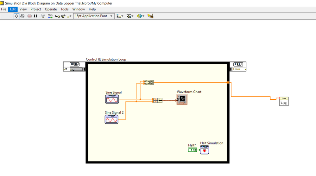Click the Sine Signal 2 label text
The width and height of the screenshot is (316, 176).
114,113
